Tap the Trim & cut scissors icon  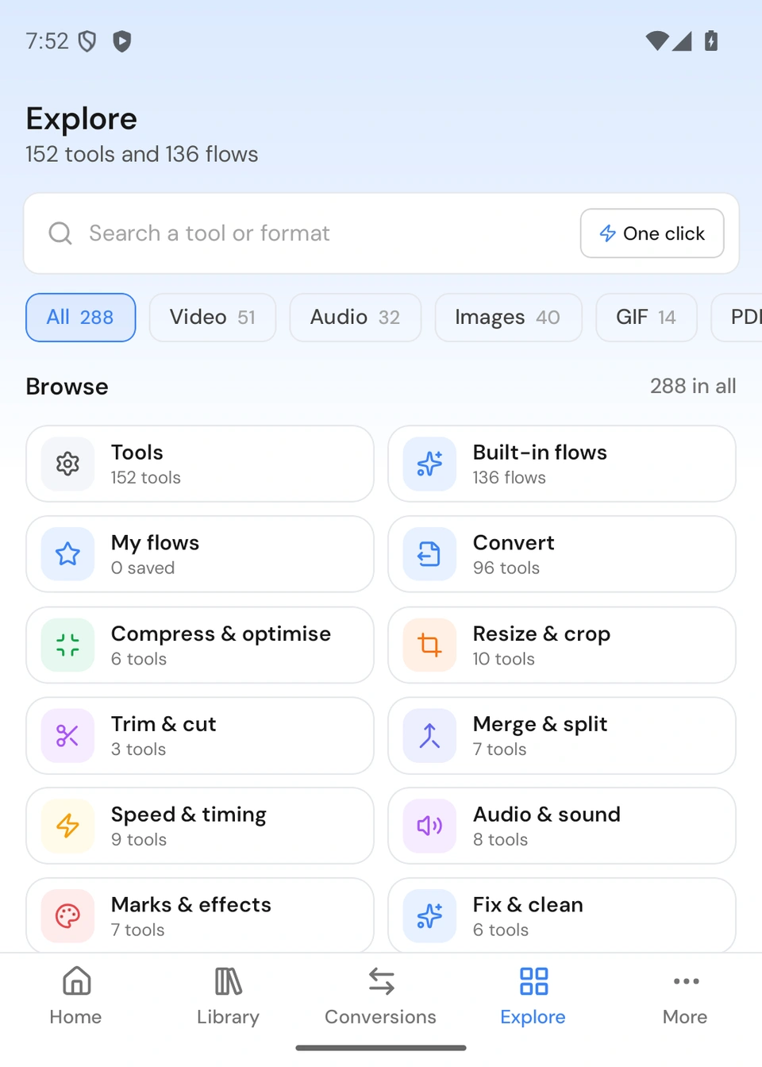click(x=67, y=735)
